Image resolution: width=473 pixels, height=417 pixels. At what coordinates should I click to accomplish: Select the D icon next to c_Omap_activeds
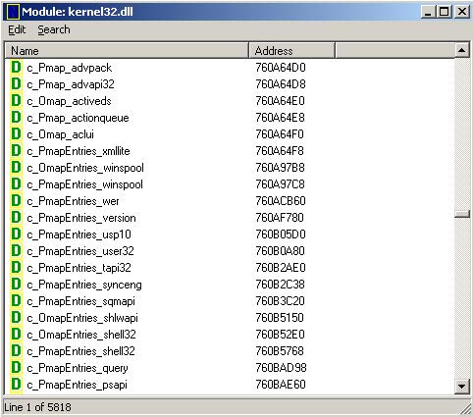coord(16,101)
